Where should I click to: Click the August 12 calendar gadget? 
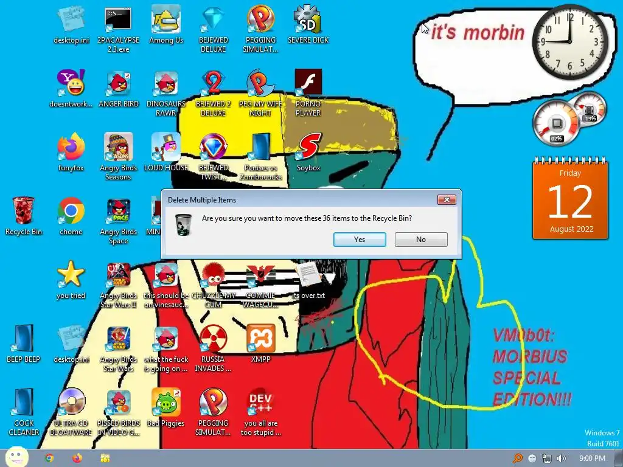pos(570,199)
